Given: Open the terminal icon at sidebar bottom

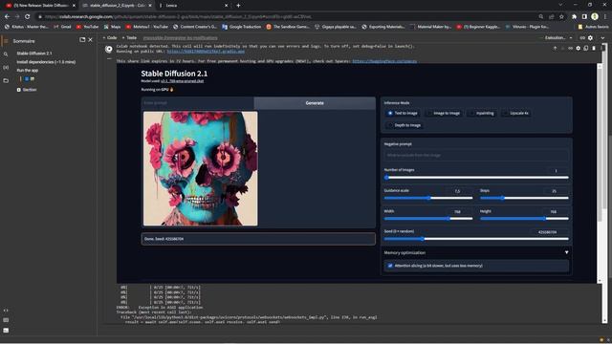Looking at the screenshot, I should tap(6, 330).
